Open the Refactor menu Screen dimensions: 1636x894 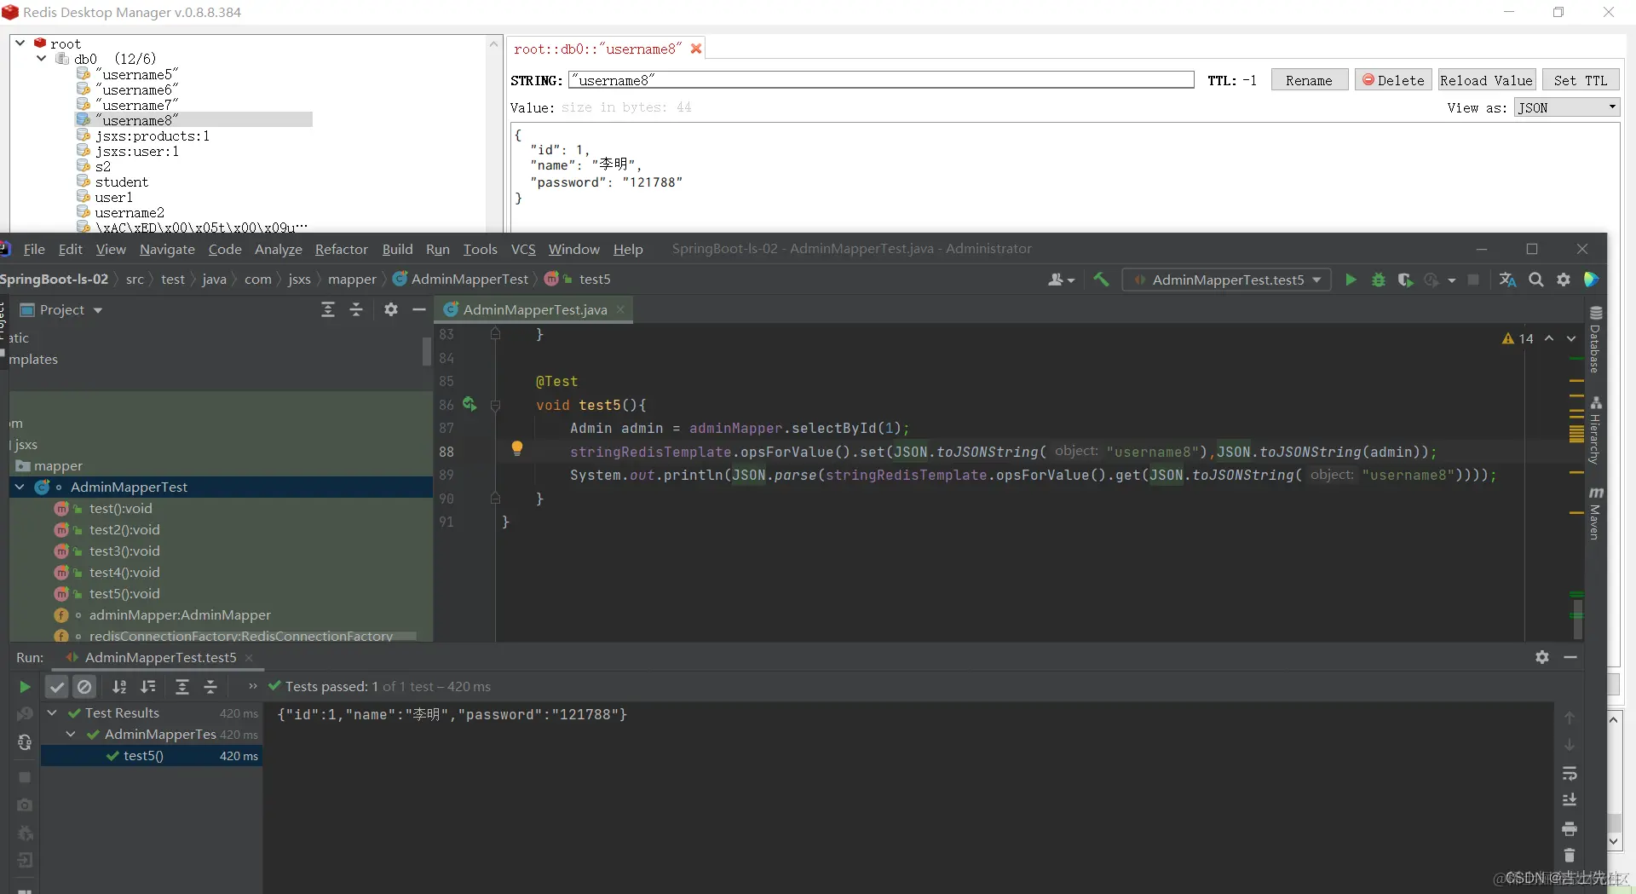(x=341, y=249)
